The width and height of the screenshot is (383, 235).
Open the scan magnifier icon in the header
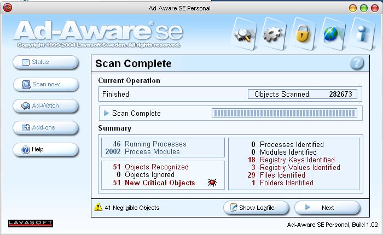[x=244, y=34]
